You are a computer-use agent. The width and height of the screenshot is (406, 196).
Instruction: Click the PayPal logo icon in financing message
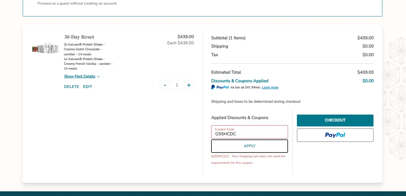220,87
